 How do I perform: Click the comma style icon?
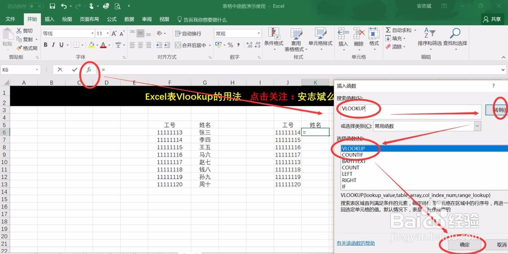pyautogui.click(x=238, y=45)
